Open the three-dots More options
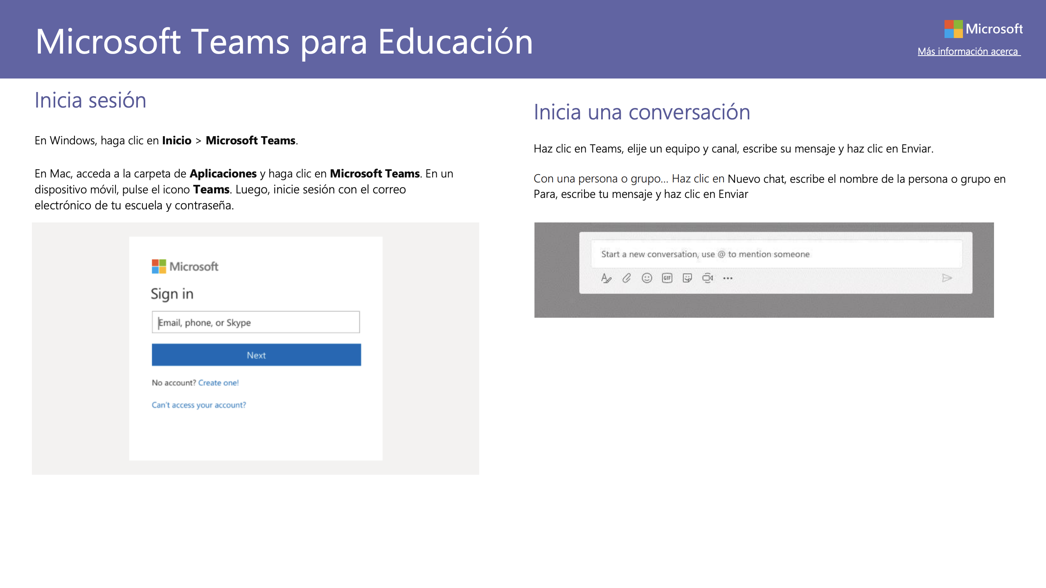 pos(728,278)
